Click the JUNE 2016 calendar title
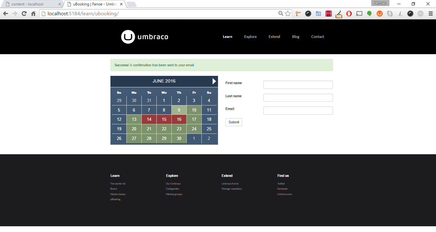This screenshot has height=232, width=436. click(x=164, y=81)
